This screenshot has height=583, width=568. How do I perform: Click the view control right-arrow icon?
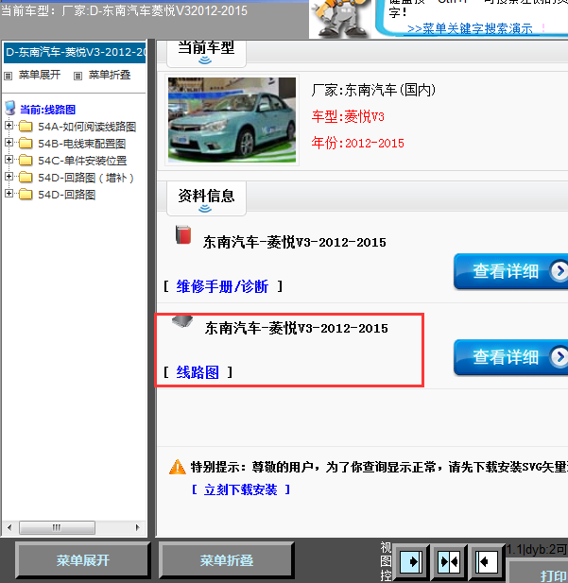(411, 561)
